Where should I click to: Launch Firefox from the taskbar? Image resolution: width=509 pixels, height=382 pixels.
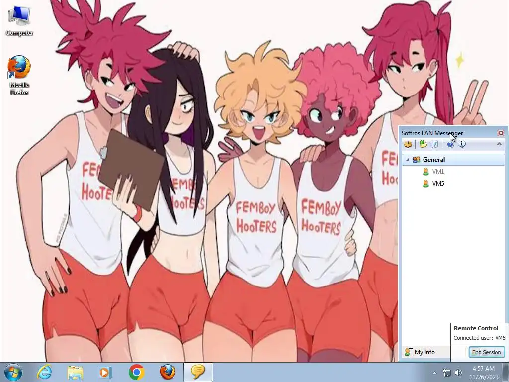click(168, 372)
